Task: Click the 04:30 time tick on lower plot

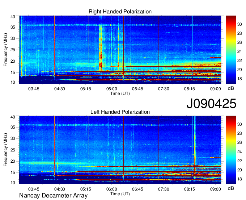Action: click(59, 189)
